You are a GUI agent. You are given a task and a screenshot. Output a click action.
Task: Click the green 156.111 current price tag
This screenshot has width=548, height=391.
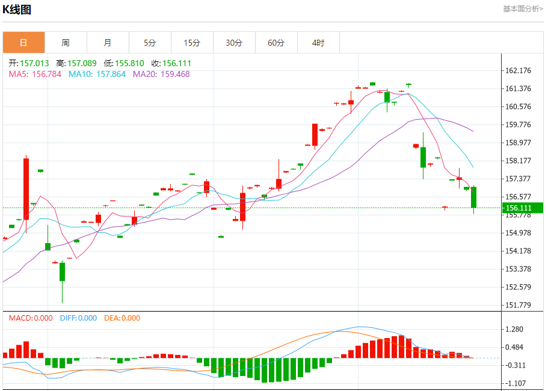523,208
